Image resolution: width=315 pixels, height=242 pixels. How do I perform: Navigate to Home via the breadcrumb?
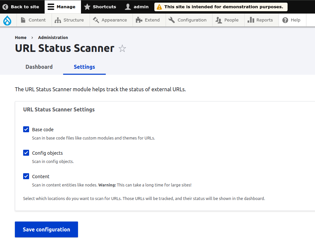[20, 37]
